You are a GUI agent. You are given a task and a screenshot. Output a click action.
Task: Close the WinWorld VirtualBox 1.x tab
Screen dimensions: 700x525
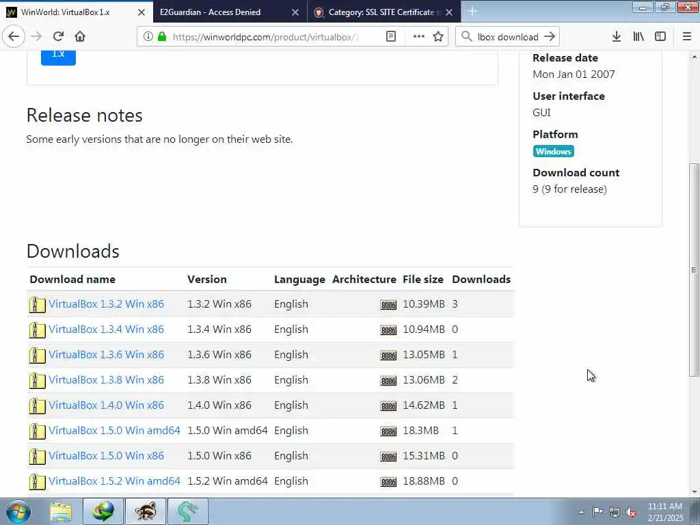pyautogui.click(x=142, y=12)
